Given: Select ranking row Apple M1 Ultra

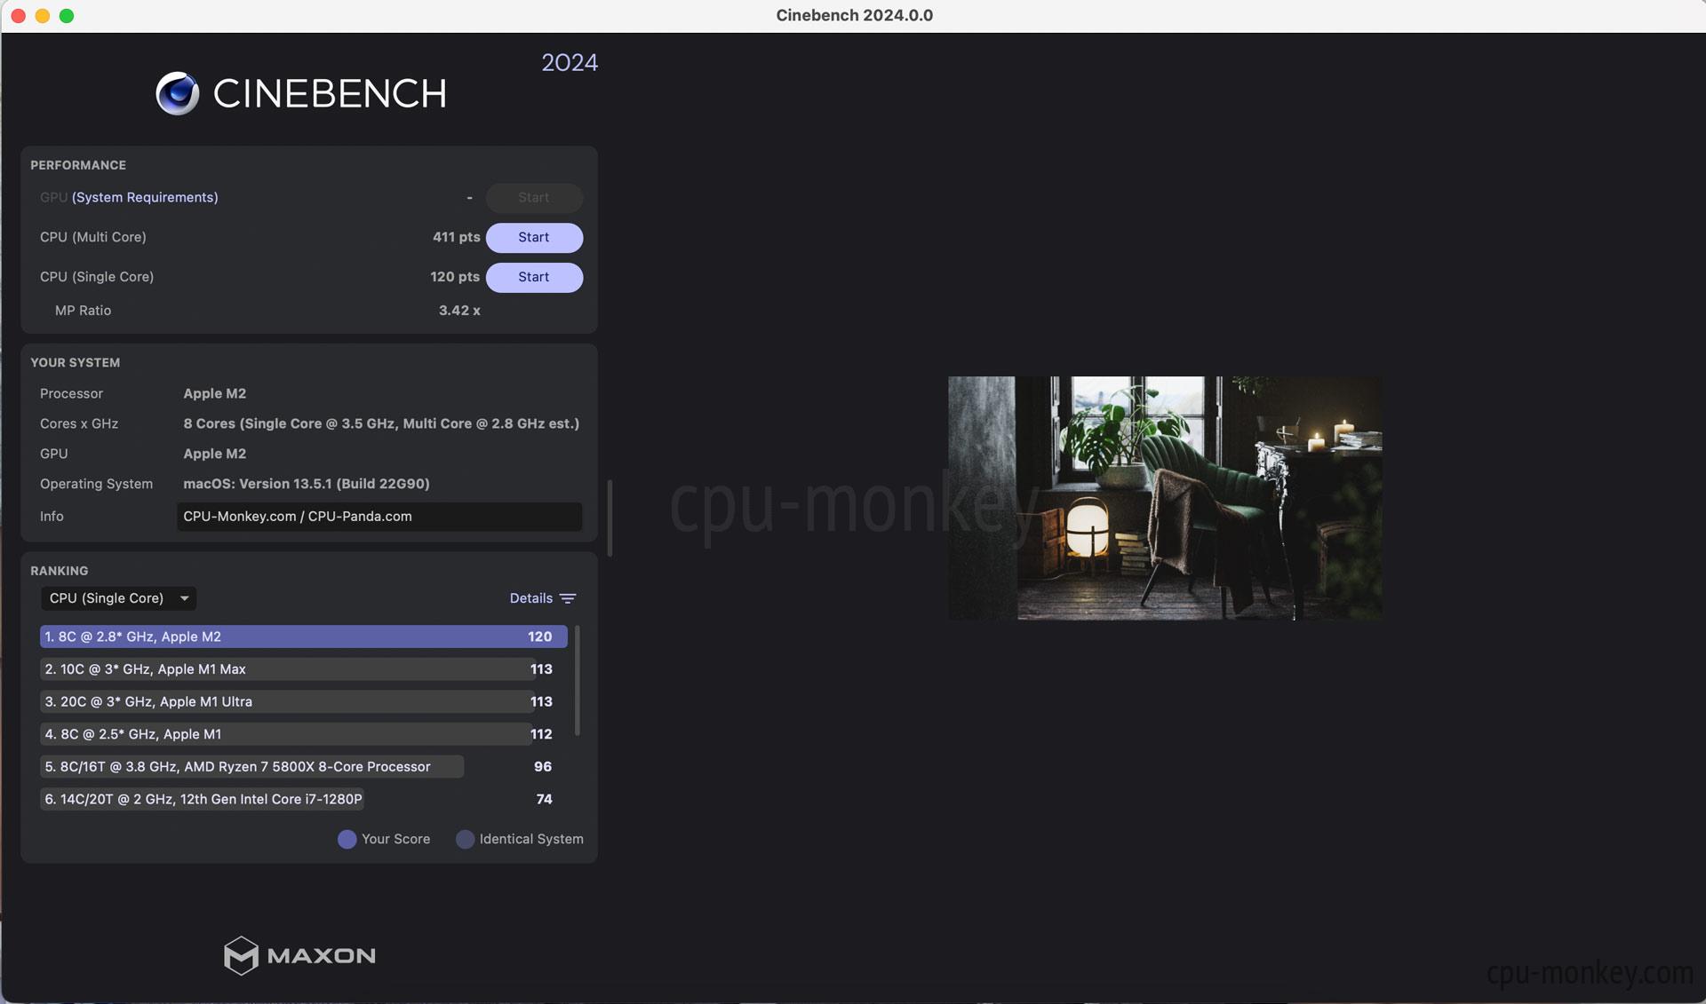Looking at the screenshot, I should coord(303,701).
